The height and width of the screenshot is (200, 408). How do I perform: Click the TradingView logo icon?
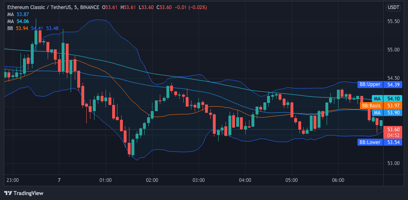pos(8,193)
